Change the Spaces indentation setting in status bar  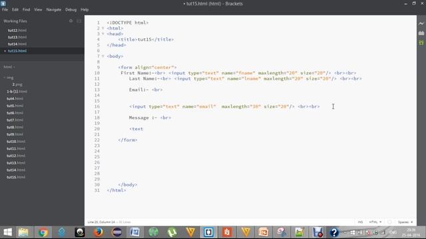tap(405, 222)
